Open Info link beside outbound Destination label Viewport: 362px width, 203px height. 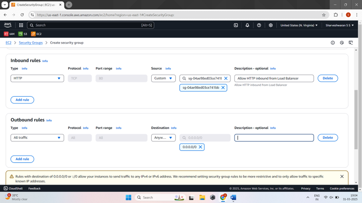174,128
